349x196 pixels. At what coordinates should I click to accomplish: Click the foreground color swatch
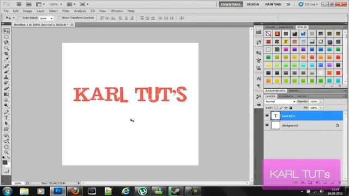[x=5, y=163]
